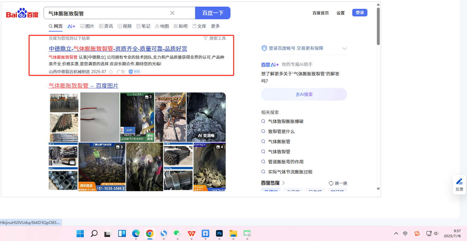Viewport: 467px width, 241px height.
Task: Clear the search box with the X icon
Action: [x=172, y=13]
